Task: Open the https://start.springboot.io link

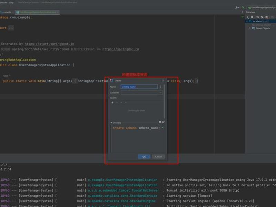Action: (49, 44)
